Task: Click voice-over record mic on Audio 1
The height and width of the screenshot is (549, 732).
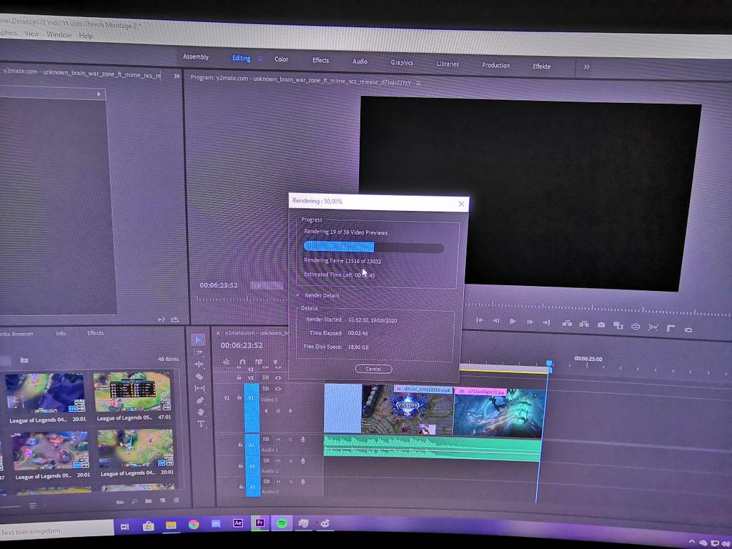Action: pyautogui.click(x=303, y=440)
